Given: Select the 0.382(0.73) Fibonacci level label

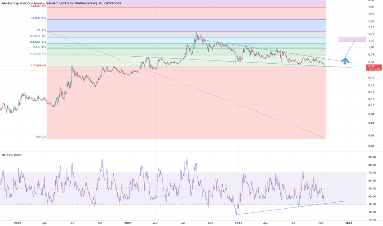Looking at the screenshot, I should coord(38,53).
